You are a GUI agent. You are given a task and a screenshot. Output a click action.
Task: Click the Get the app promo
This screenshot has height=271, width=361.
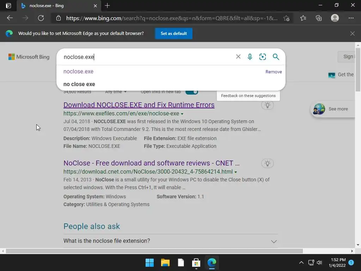click(341, 75)
